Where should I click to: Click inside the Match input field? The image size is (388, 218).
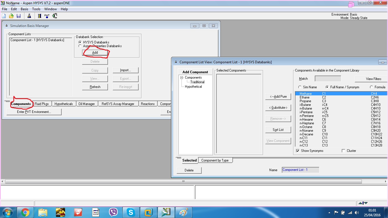tap(328, 78)
